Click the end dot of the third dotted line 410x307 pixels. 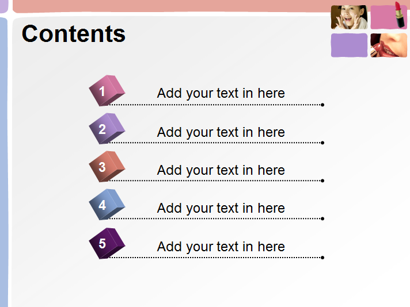322,181
